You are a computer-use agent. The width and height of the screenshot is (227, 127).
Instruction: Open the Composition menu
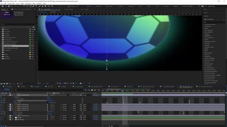[11, 4]
